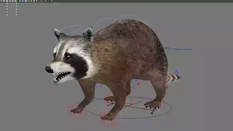
Task: Toggle viewport shadows icon
Action: [x=34, y=1]
